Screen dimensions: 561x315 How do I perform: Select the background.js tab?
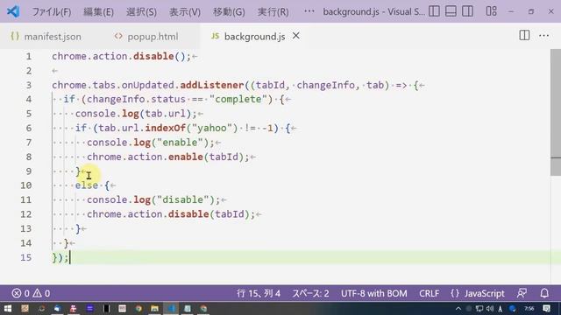pos(254,37)
